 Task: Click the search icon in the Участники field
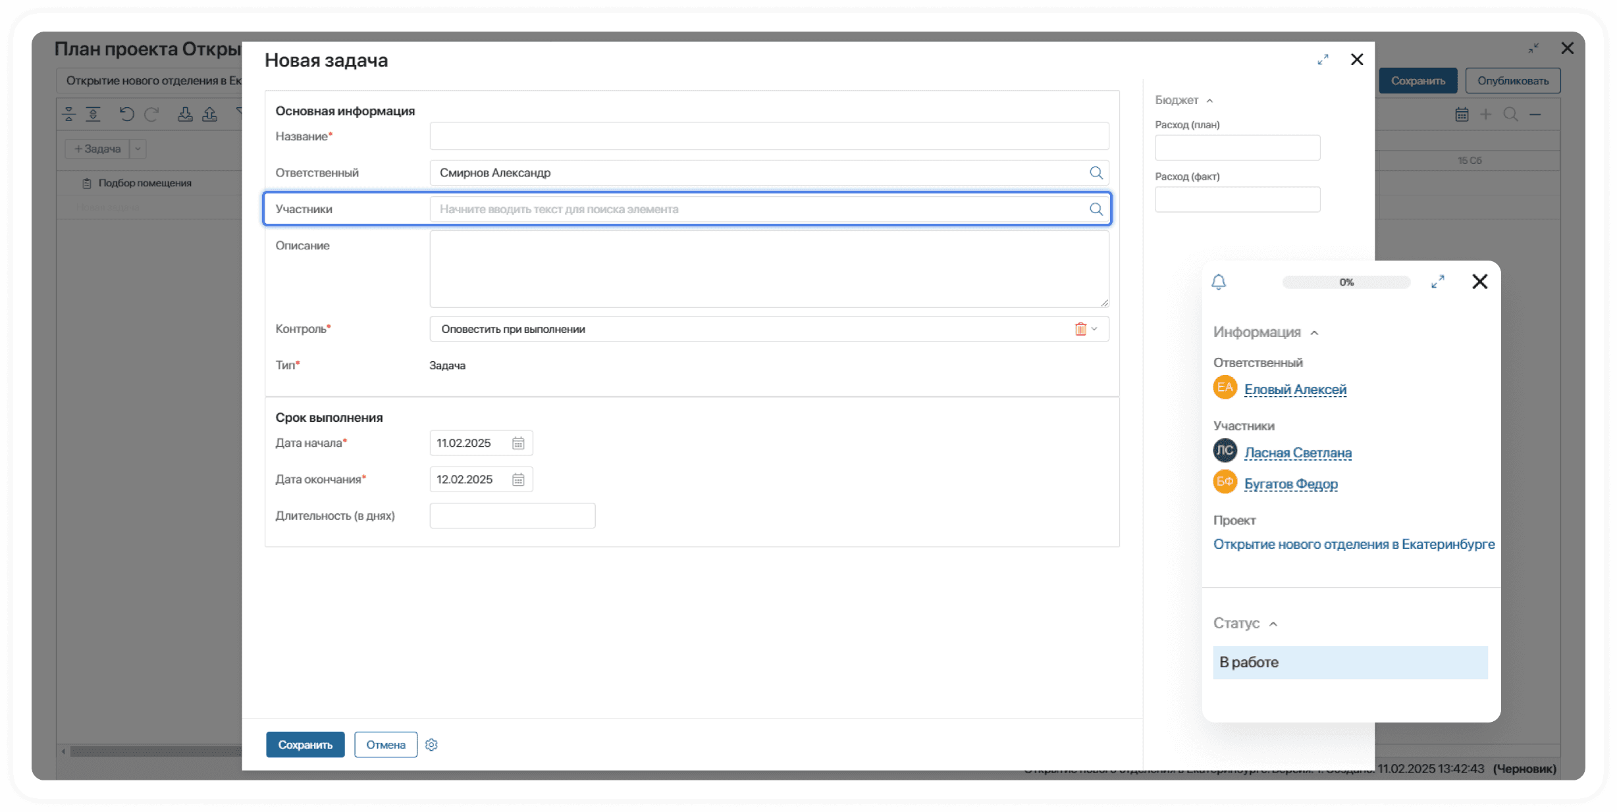coord(1096,209)
